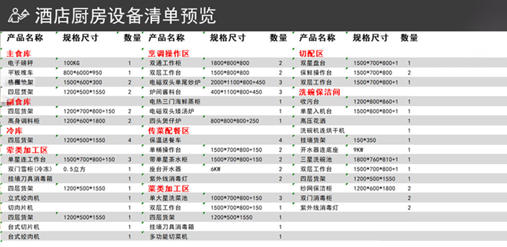Click the 2000*1100*800+450 size cell

238,82
